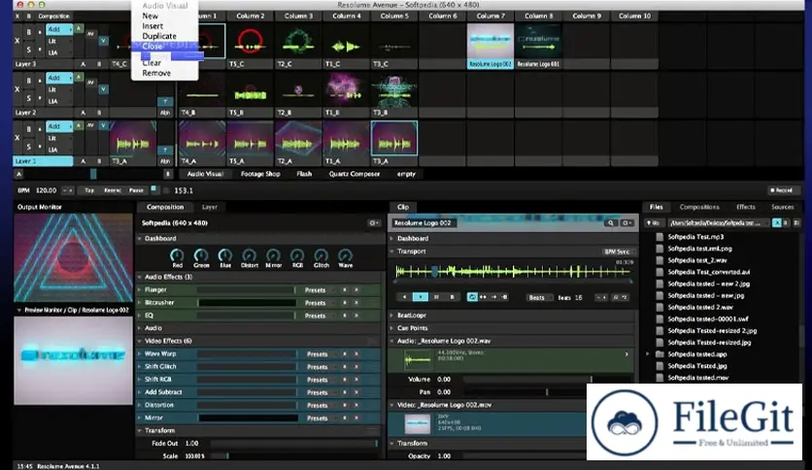This screenshot has width=812, height=470.
Task: Adjust the Green dashboard knob
Action: (x=201, y=254)
